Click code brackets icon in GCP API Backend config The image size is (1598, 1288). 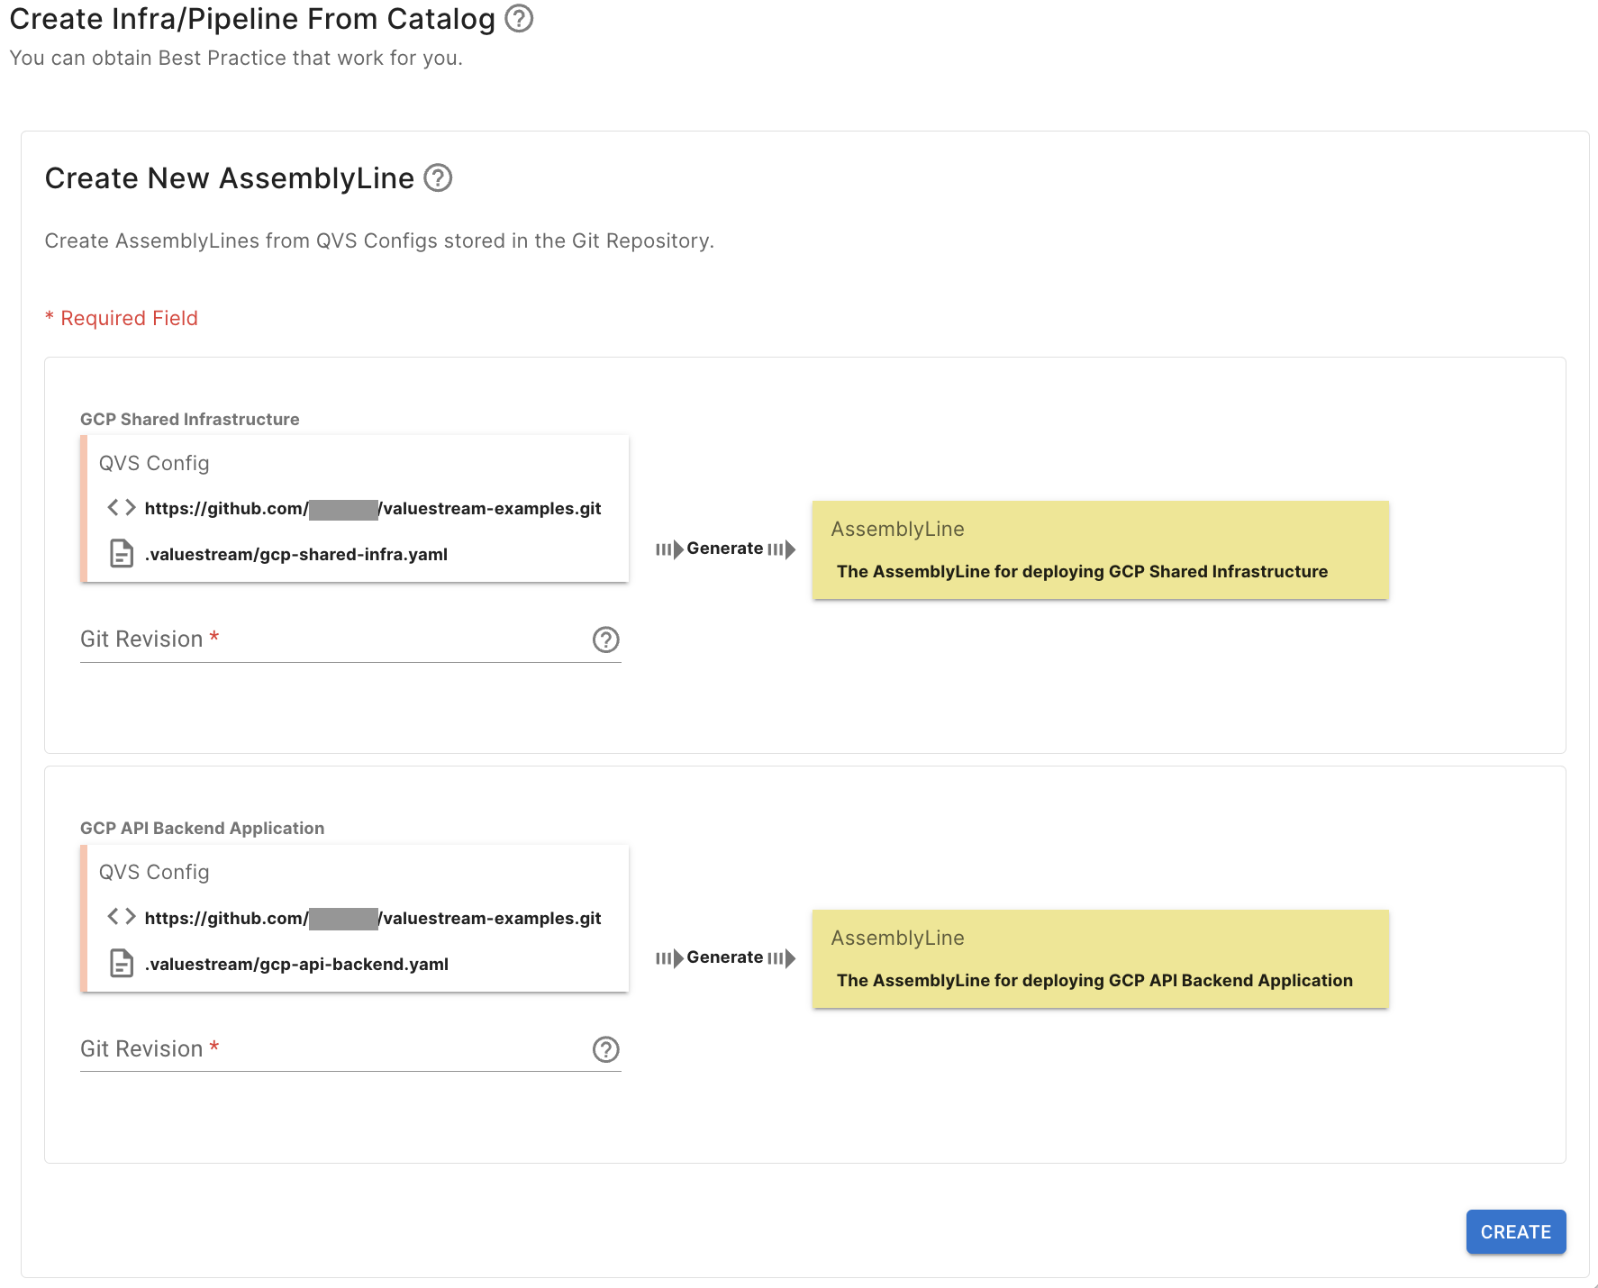tap(122, 917)
